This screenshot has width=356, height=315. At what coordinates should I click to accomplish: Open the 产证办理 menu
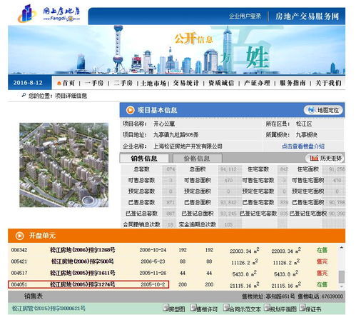[257, 83]
